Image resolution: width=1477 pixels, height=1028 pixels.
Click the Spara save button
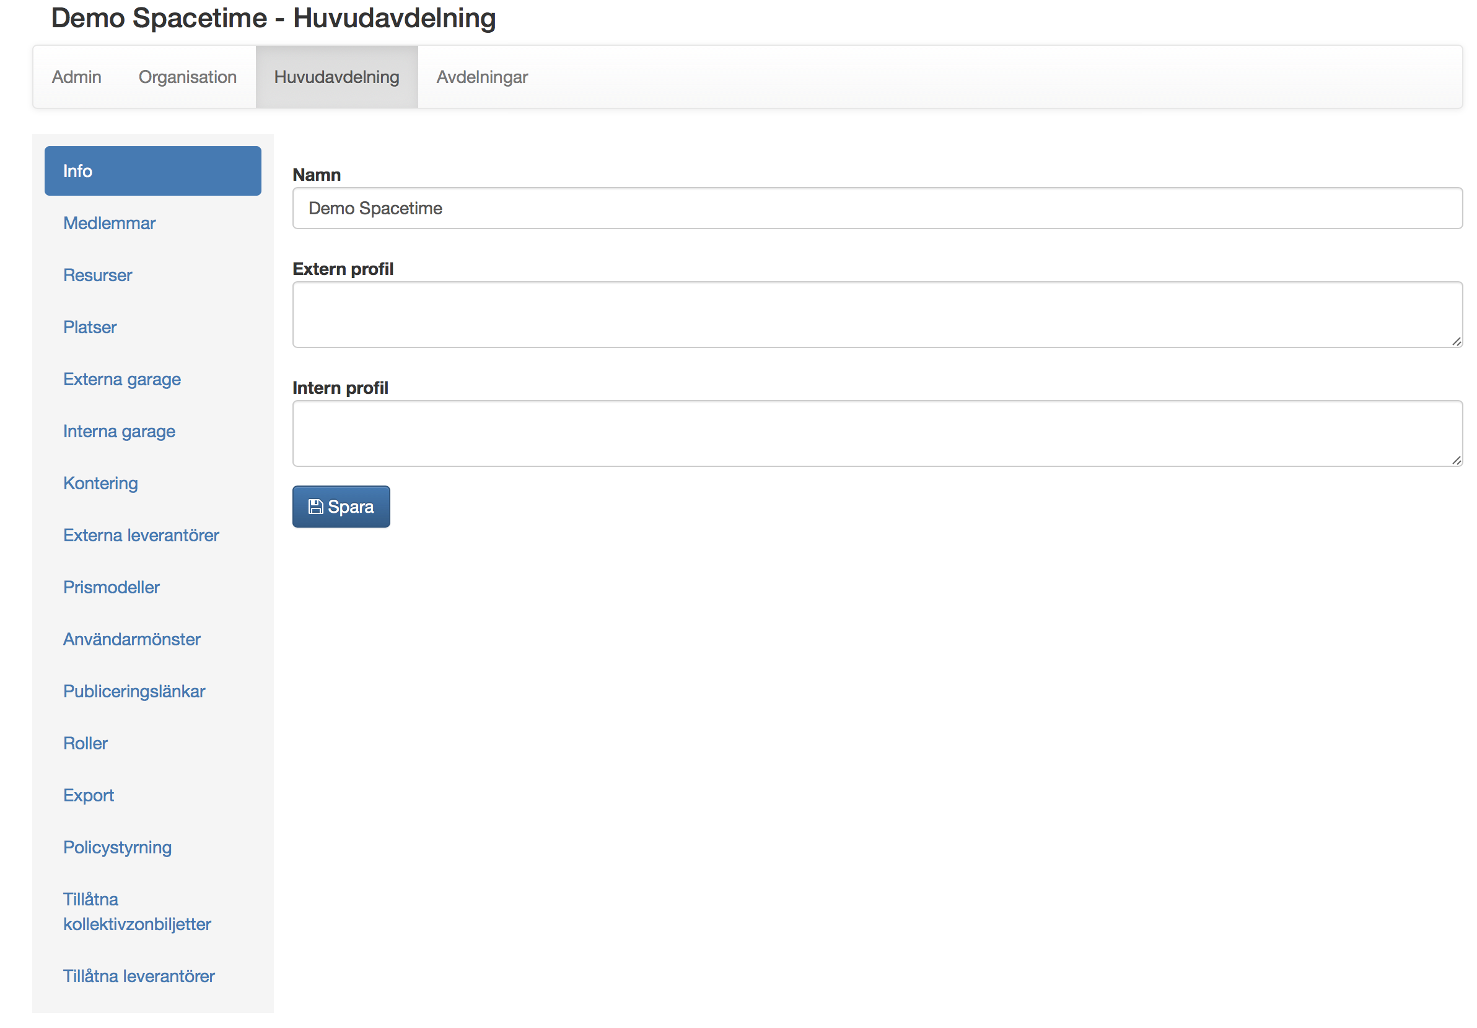click(341, 507)
